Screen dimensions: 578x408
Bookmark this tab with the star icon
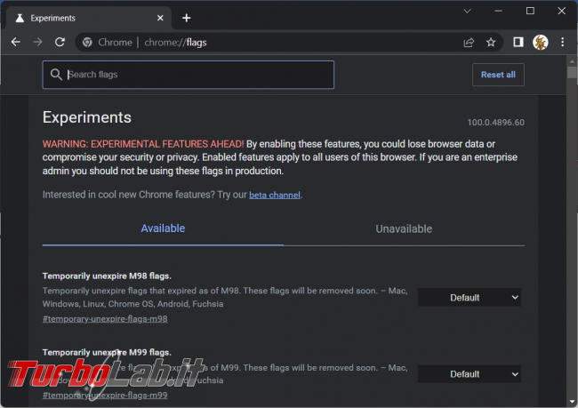pyautogui.click(x=491, y=43)
